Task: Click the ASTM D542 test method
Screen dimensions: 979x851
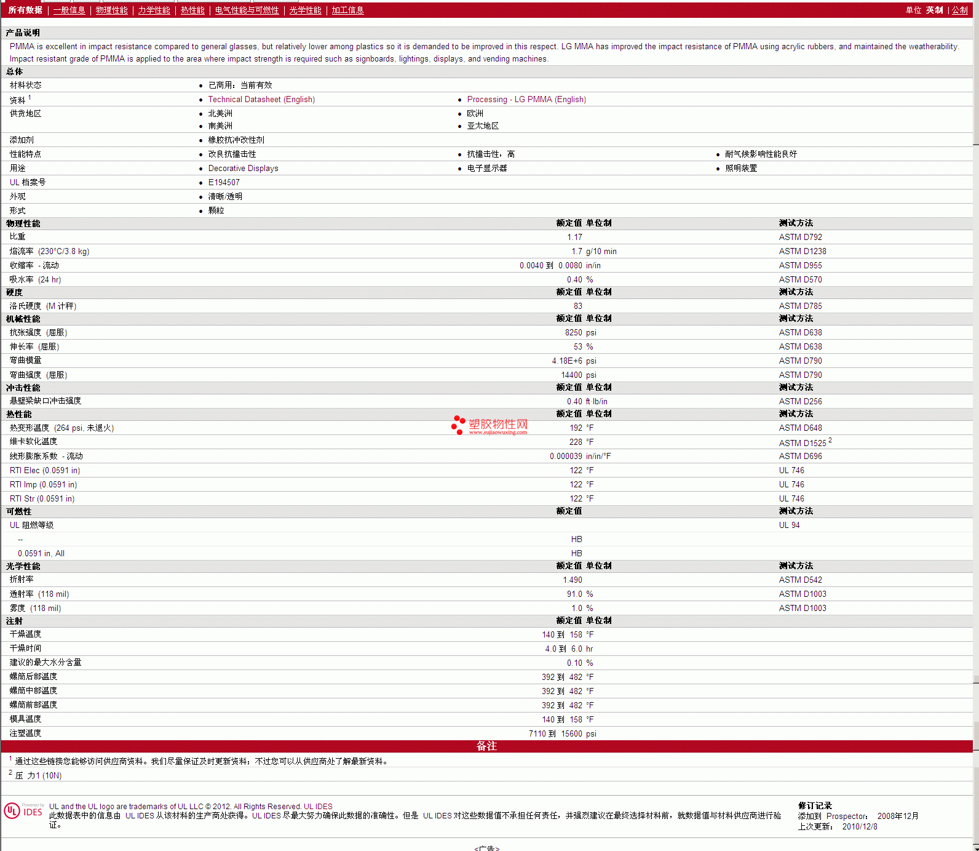Action: pos(800,580)
